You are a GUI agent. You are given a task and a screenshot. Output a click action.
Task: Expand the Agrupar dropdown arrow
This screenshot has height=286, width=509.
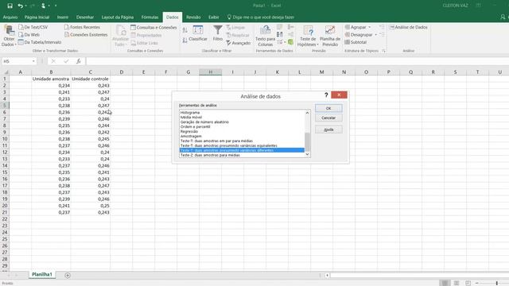pos(369,27)
